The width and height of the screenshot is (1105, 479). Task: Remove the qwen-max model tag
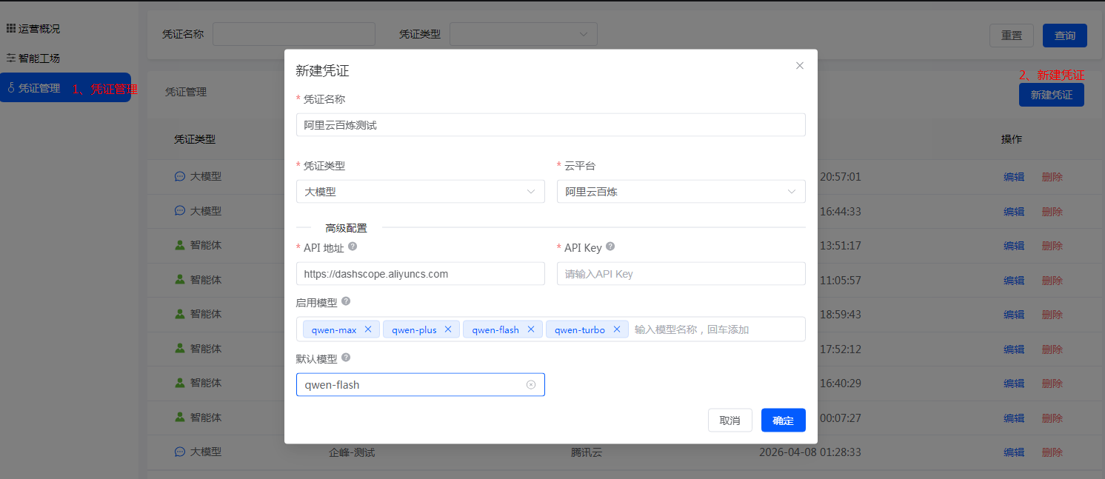pyautogui.click(x=368, y=329)
